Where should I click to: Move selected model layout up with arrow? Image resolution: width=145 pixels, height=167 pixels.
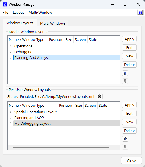(x=125, y=73)
